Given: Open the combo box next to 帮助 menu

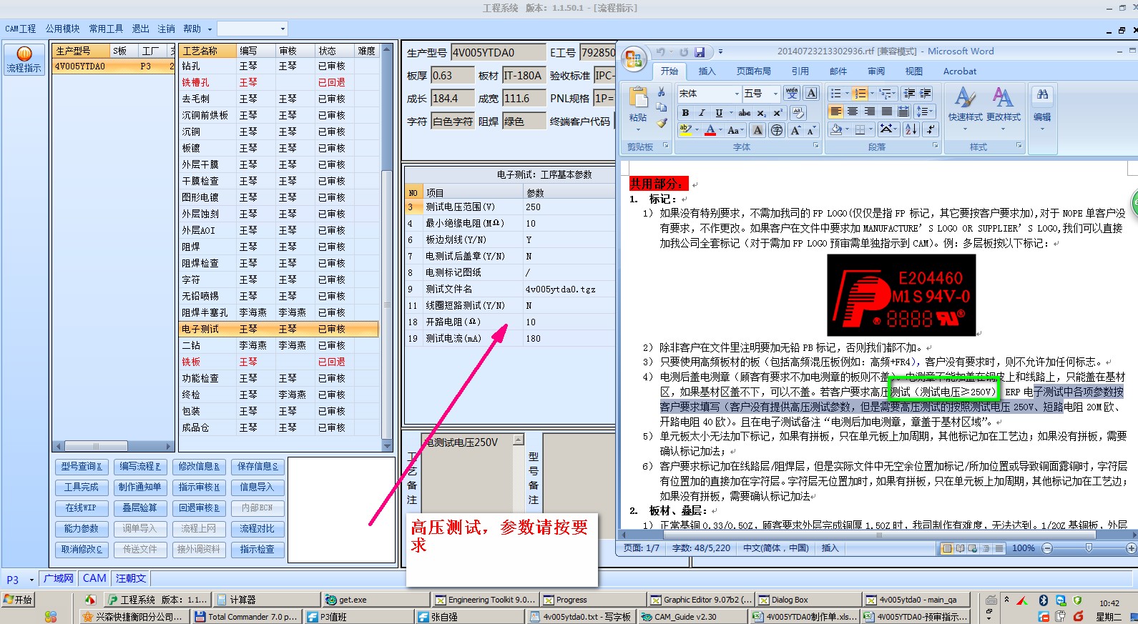Looking at the screenshot, I should tap(252, 29).
